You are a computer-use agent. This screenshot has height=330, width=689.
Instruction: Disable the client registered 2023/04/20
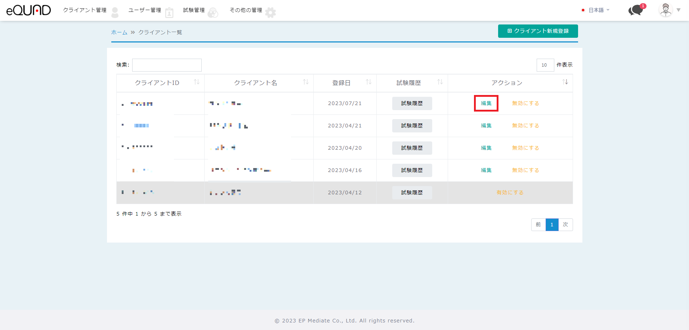pyautogui.click(x=525, y=148)
